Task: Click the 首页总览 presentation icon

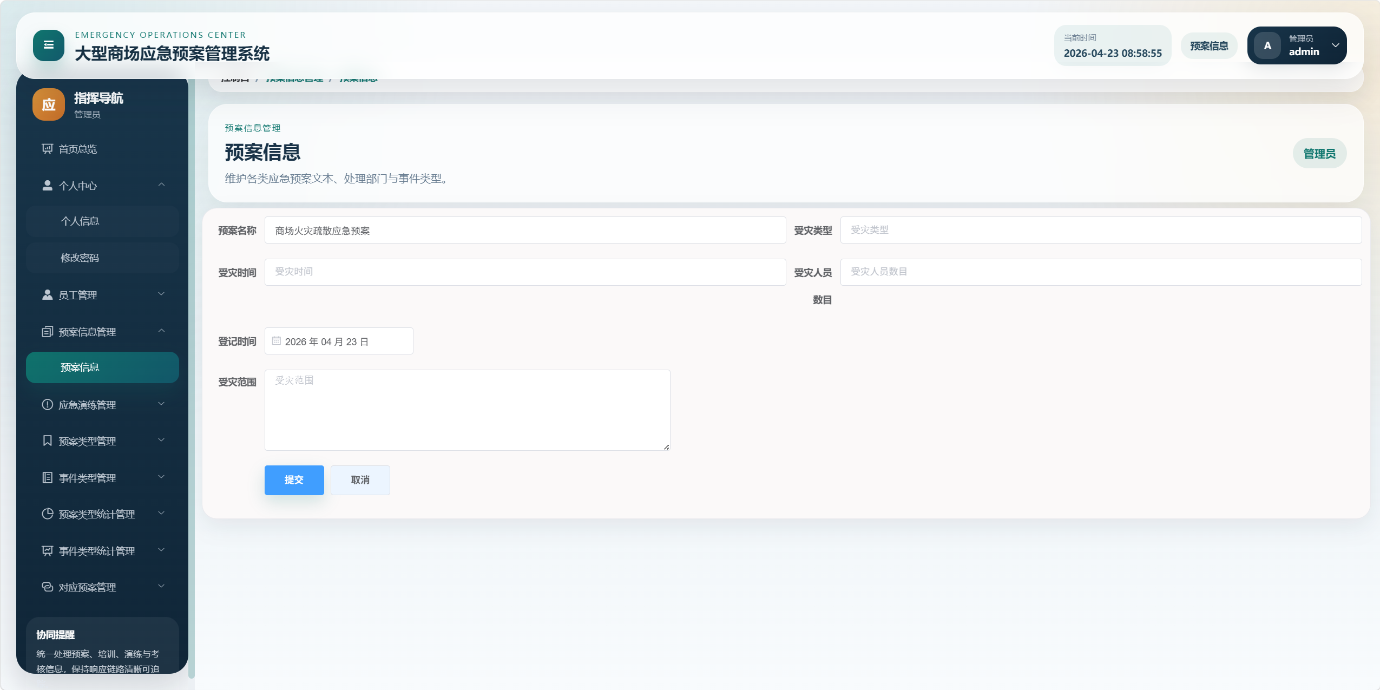Action: [x=48, y=149]
